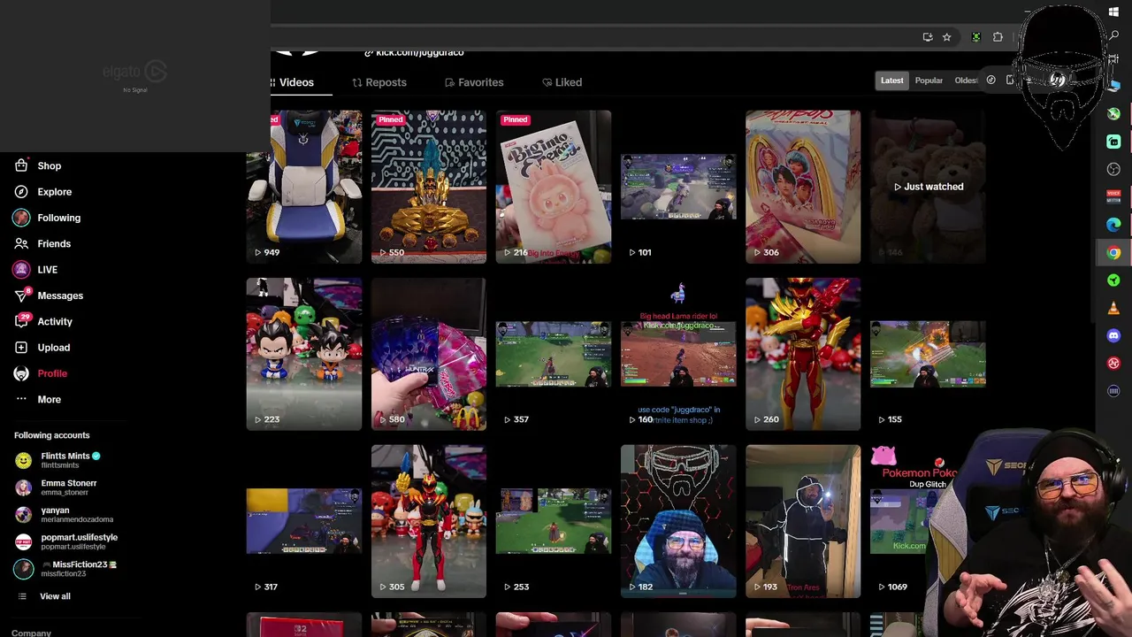Click the Company footer link
This screenshot has height=637, width=1132.
[31, 633]
